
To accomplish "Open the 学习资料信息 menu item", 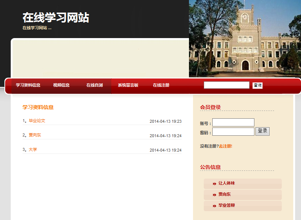I will 28,85.
